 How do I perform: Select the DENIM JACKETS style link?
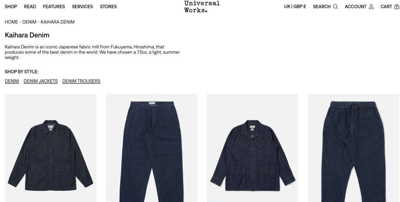point(41,81)
